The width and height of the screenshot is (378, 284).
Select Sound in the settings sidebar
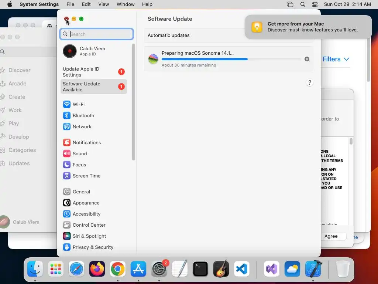(x=94, y=153)
